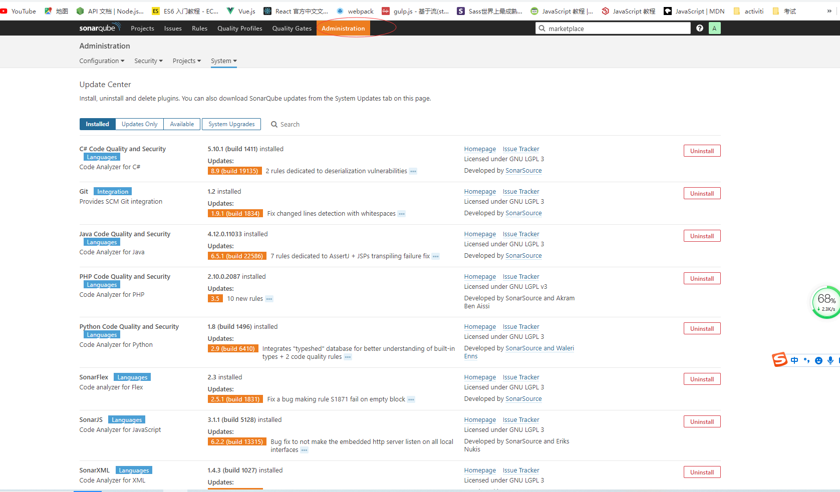Uninstall the PHP Code Quality plugin
This screenshot has width=840, height=492.
tap(702, 279)
